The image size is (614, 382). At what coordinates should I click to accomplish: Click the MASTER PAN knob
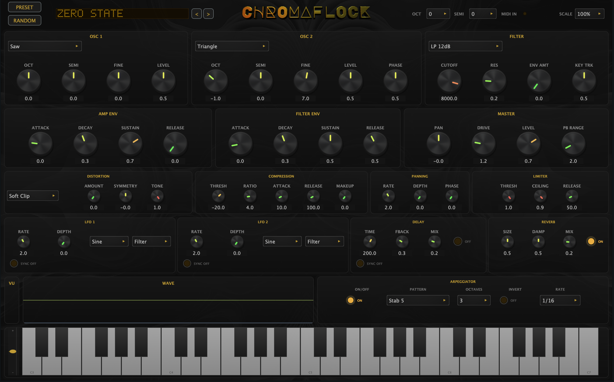[439, 143]
